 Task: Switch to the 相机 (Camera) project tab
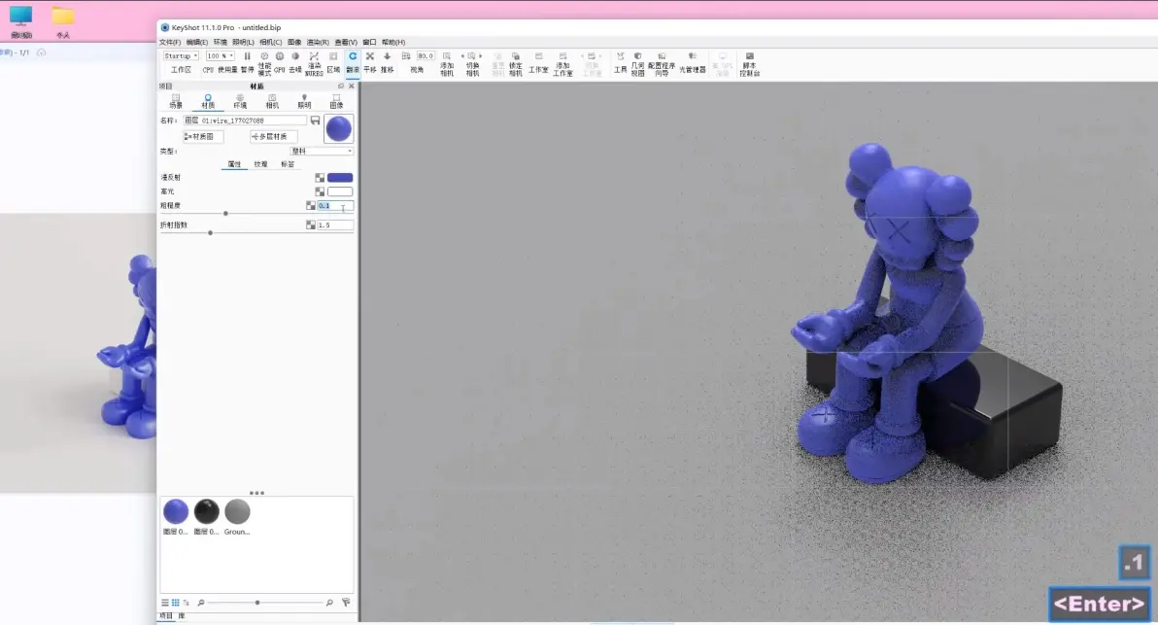[x=273, y=101]
